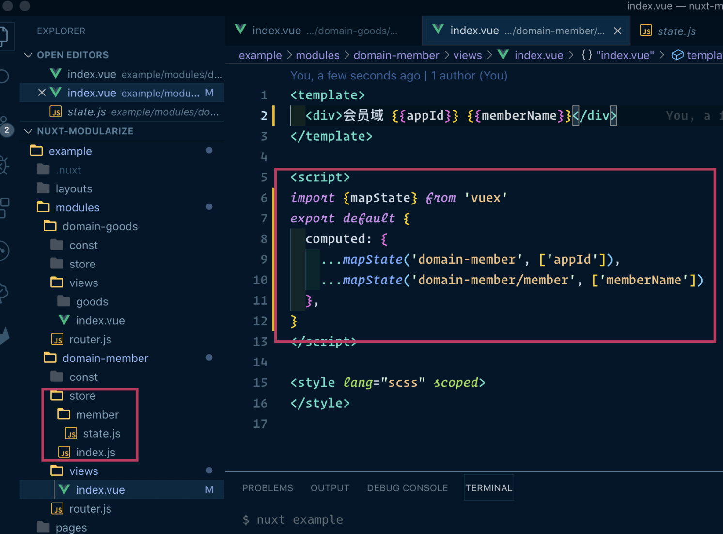Click line number 5 in the editor gutter

point(264,177)
